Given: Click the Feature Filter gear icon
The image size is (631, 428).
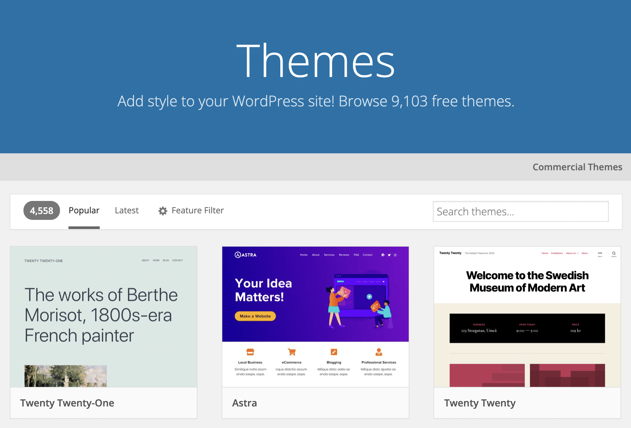Looking at the screenshot, I should [163, 211].
